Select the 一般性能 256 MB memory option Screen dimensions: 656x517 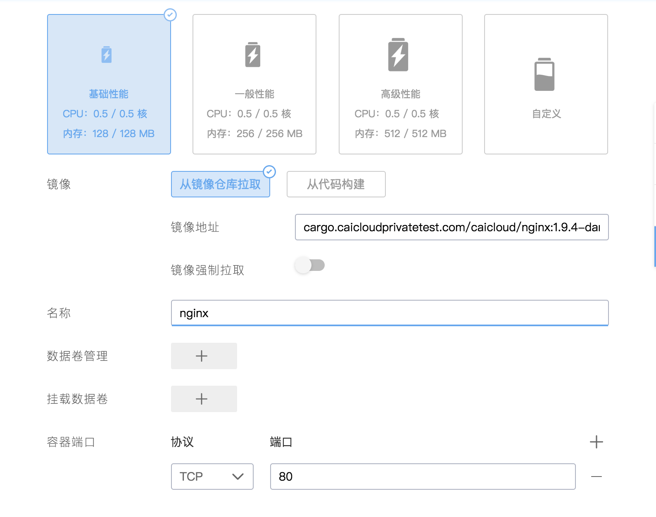point(254,133)
